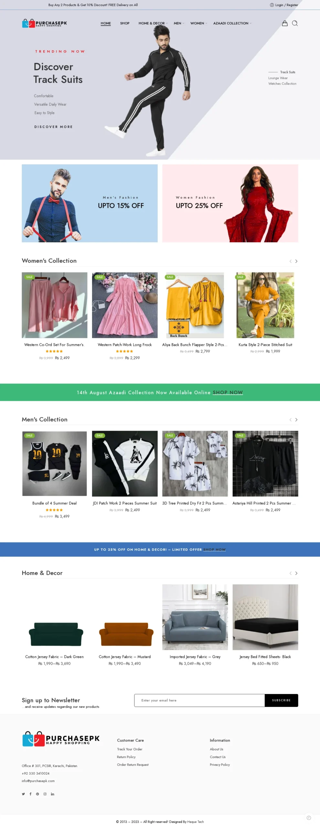This screenshot has width=320, height=829.
Task: Click the PurchasePK logo in header
Action: [45, 23]
